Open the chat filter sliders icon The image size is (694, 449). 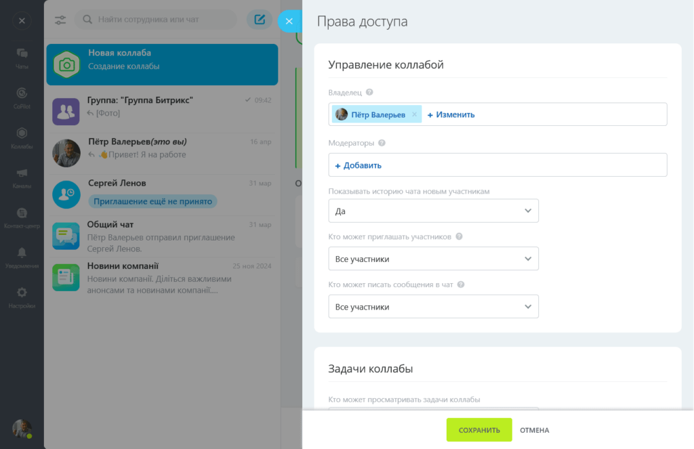pos(60,20)
